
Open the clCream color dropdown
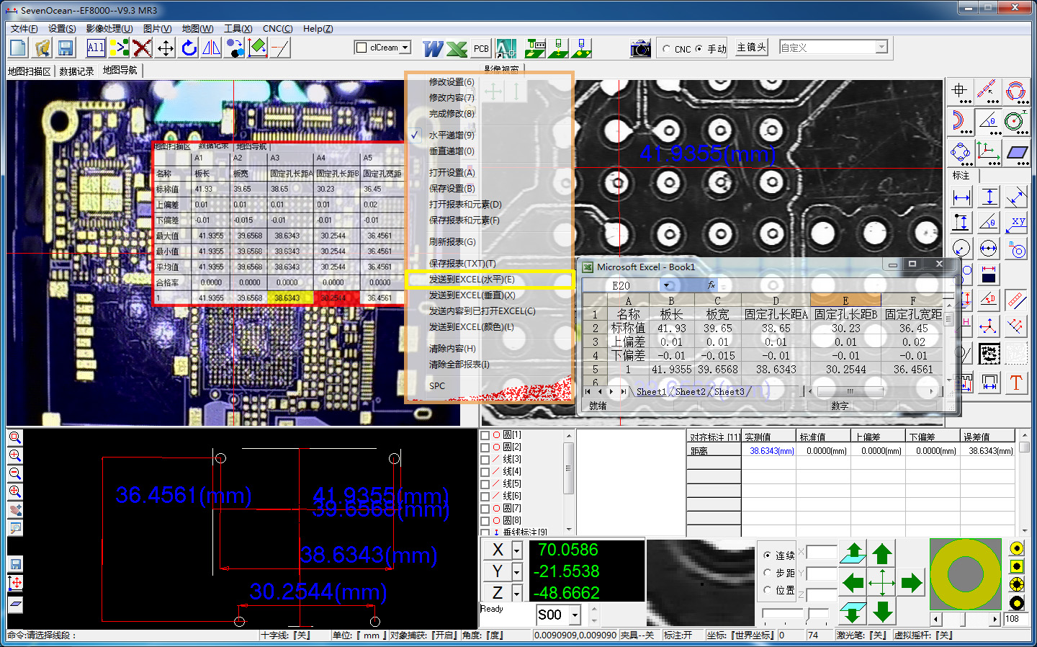(x=405, y=48)
